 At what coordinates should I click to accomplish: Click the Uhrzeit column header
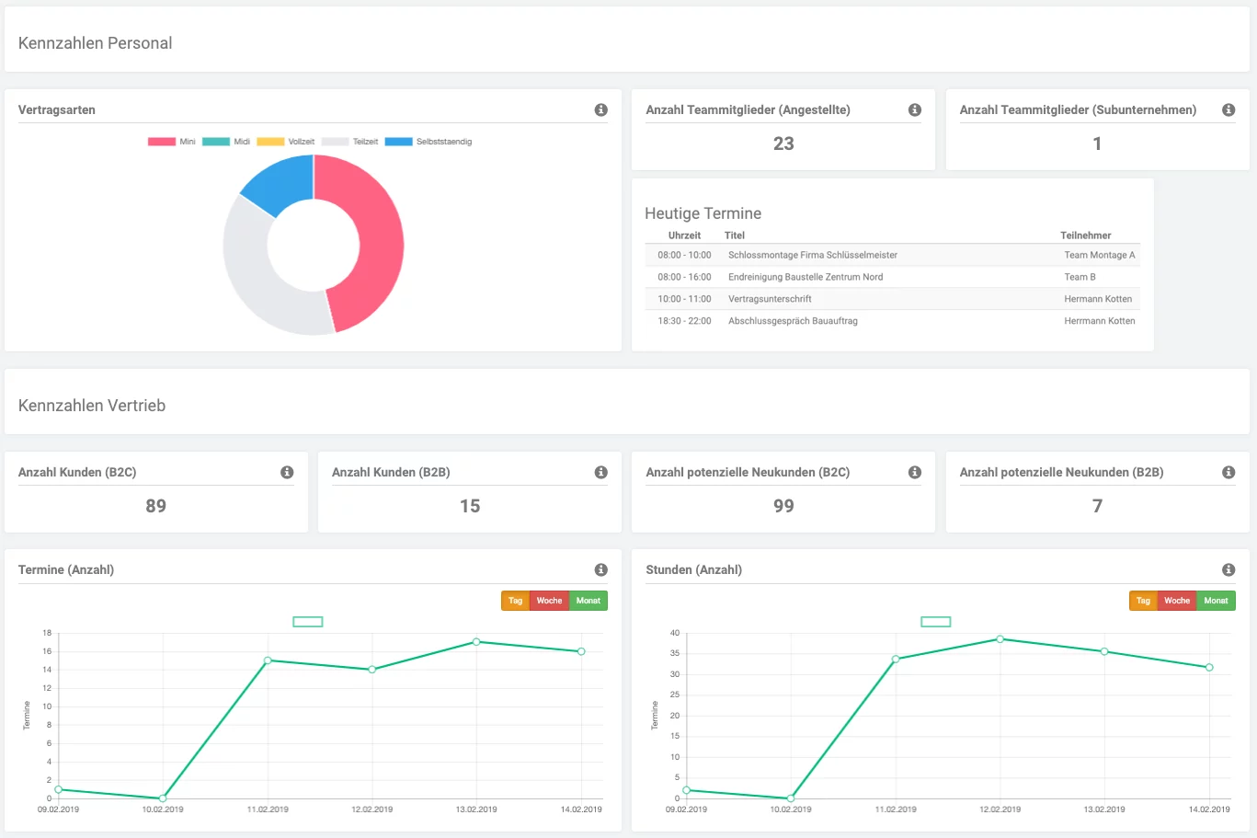pos(684,235)
